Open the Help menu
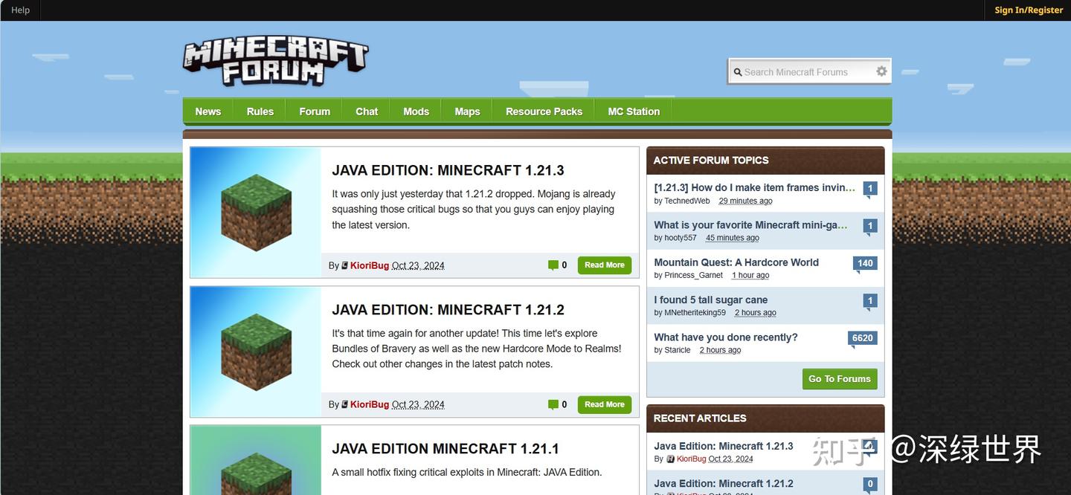The width and height of the screenshot is (1071, 495). pyautogui.click(x=19, y=10)
